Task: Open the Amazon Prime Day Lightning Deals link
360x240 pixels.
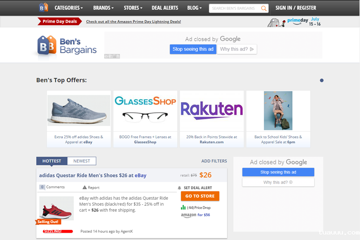Action: tap(133, 22)
